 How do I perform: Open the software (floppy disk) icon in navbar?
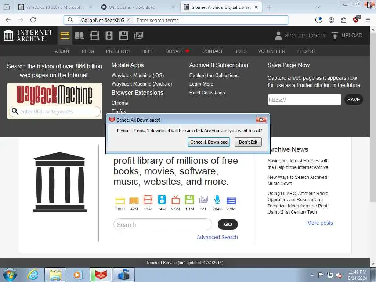[x=123, y=36]
